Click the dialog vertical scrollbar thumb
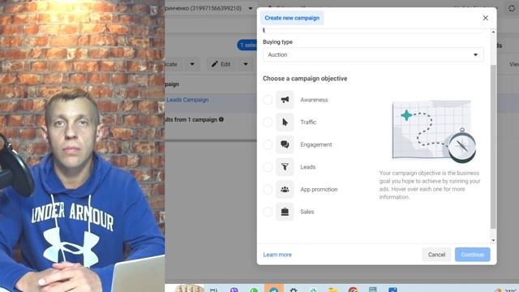 click(x=493, y=147)
